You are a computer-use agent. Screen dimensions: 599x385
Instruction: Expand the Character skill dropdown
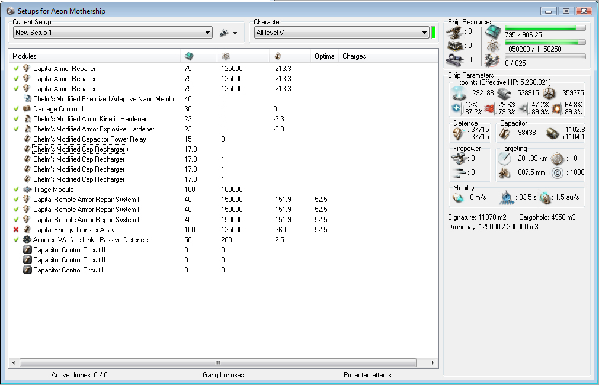[424, 33]
